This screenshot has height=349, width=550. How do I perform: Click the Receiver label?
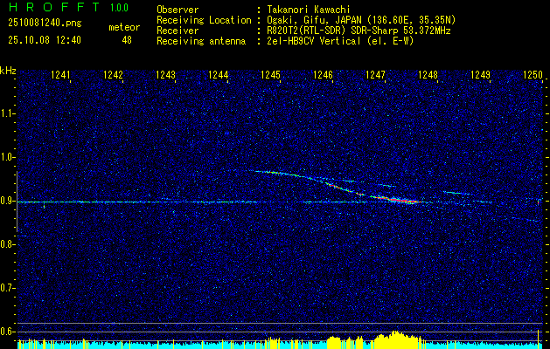[x=178, y=31]
